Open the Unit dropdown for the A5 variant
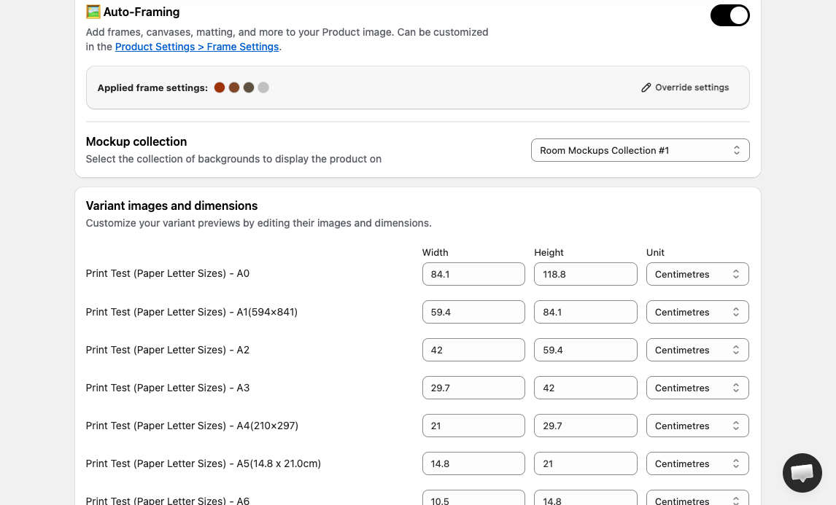This screenshot has width=836, height=505. (x=697, y=463)
